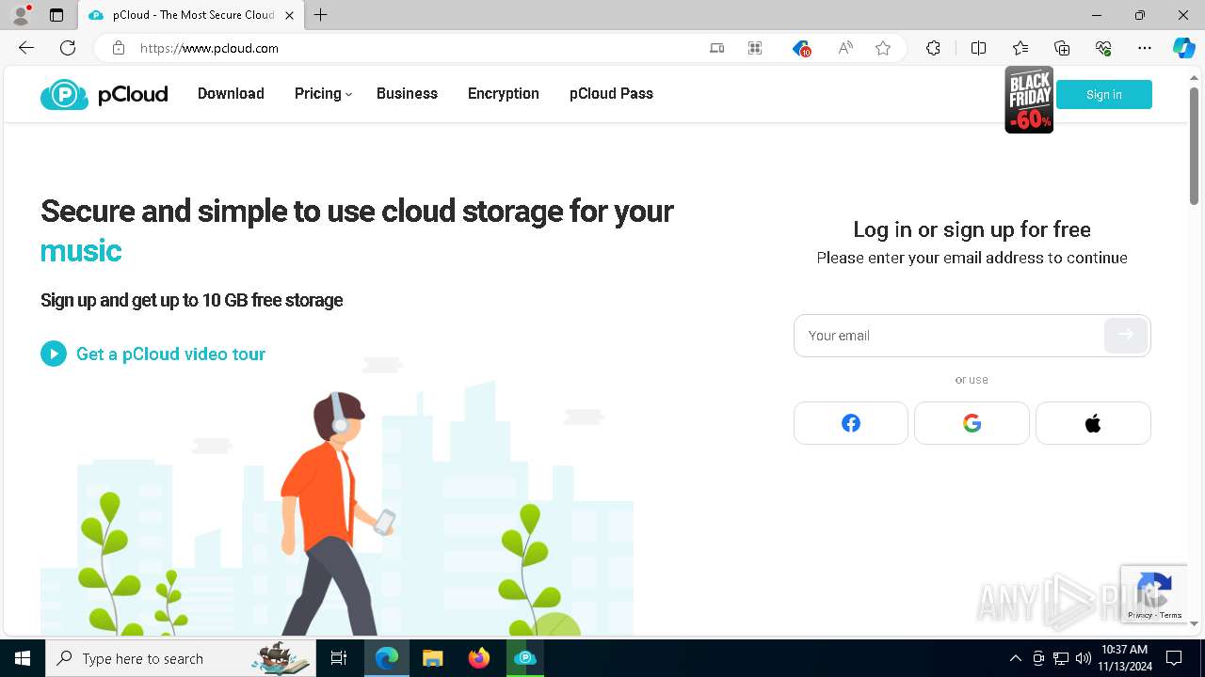The height and width of the screenshot is (677, 1205).
Task: Open volume control in system tray
Action: (1084, 658)
